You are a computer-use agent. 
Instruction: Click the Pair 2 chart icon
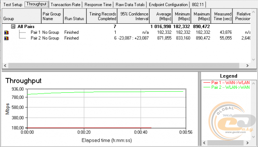pyautogui.click(x=6, y=38)
